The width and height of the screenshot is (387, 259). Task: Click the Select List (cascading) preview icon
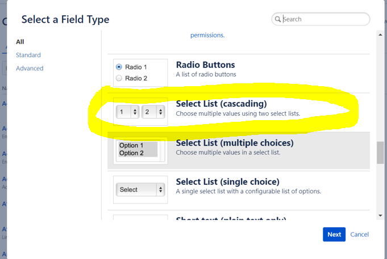click(140, 112)
